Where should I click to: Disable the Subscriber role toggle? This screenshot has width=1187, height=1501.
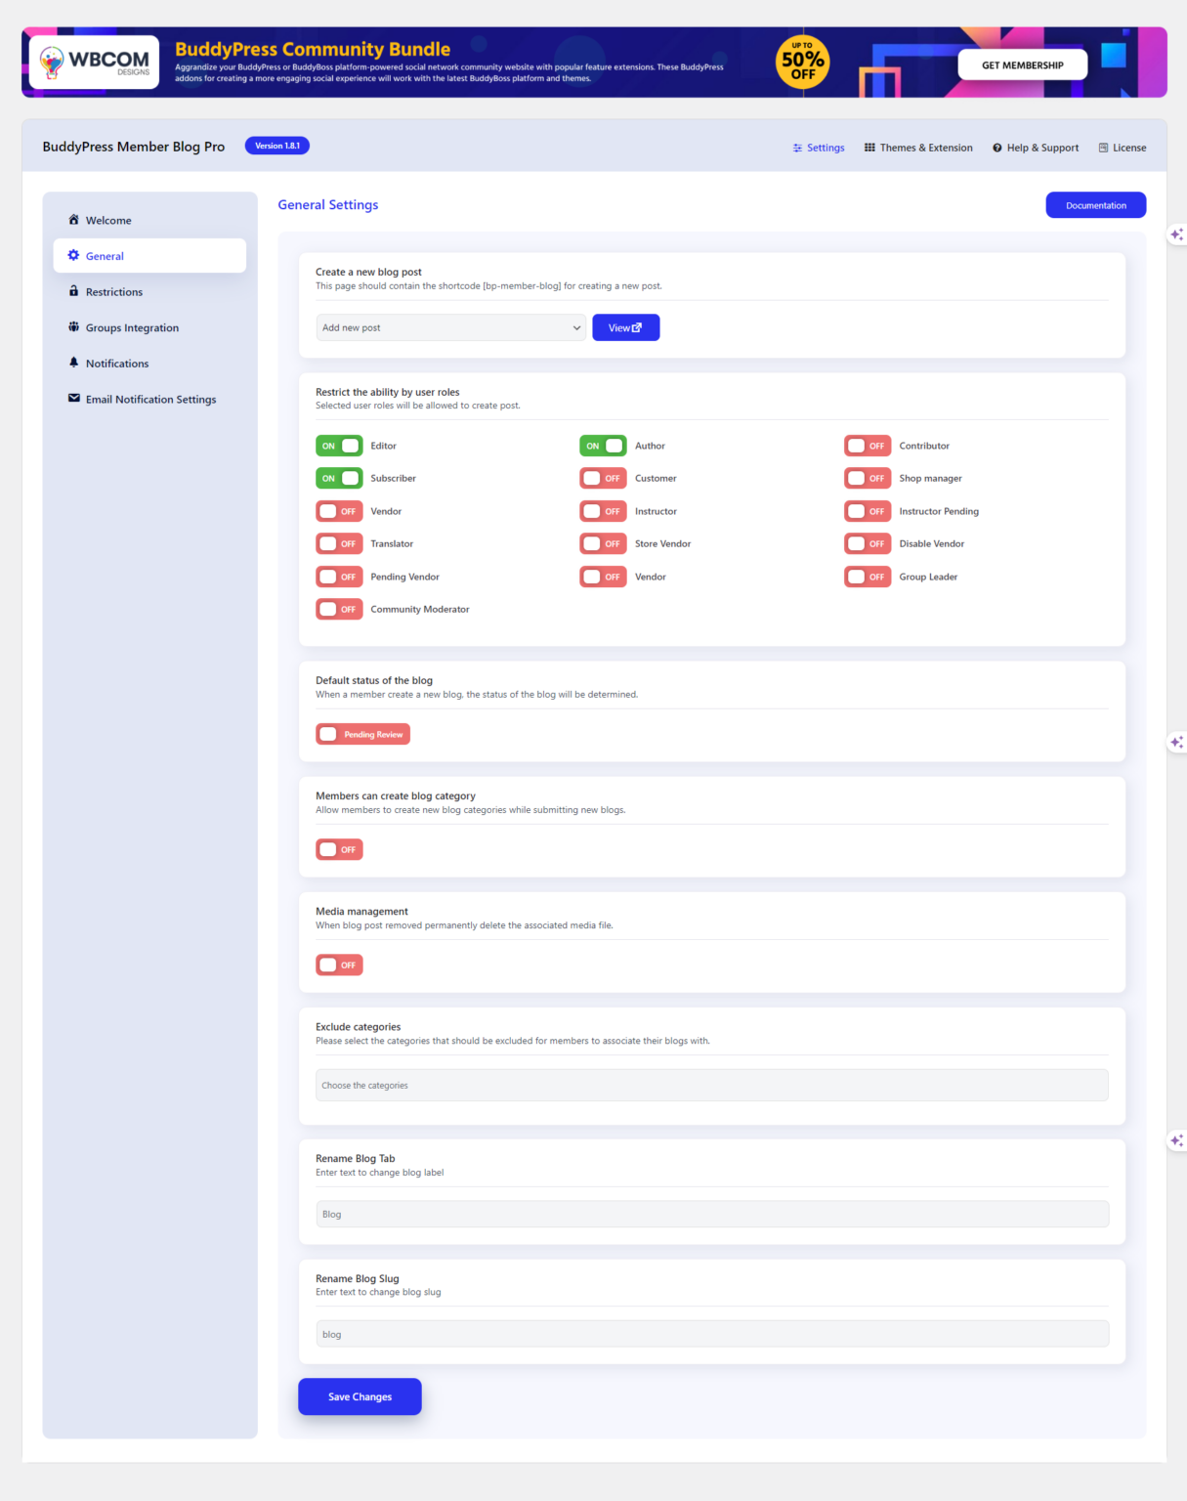click(x=338, y=478)
